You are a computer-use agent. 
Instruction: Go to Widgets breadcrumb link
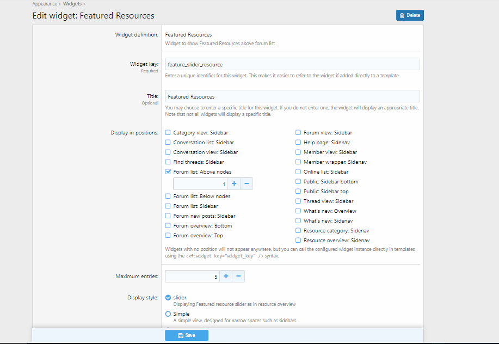click(x=72, y=4)
